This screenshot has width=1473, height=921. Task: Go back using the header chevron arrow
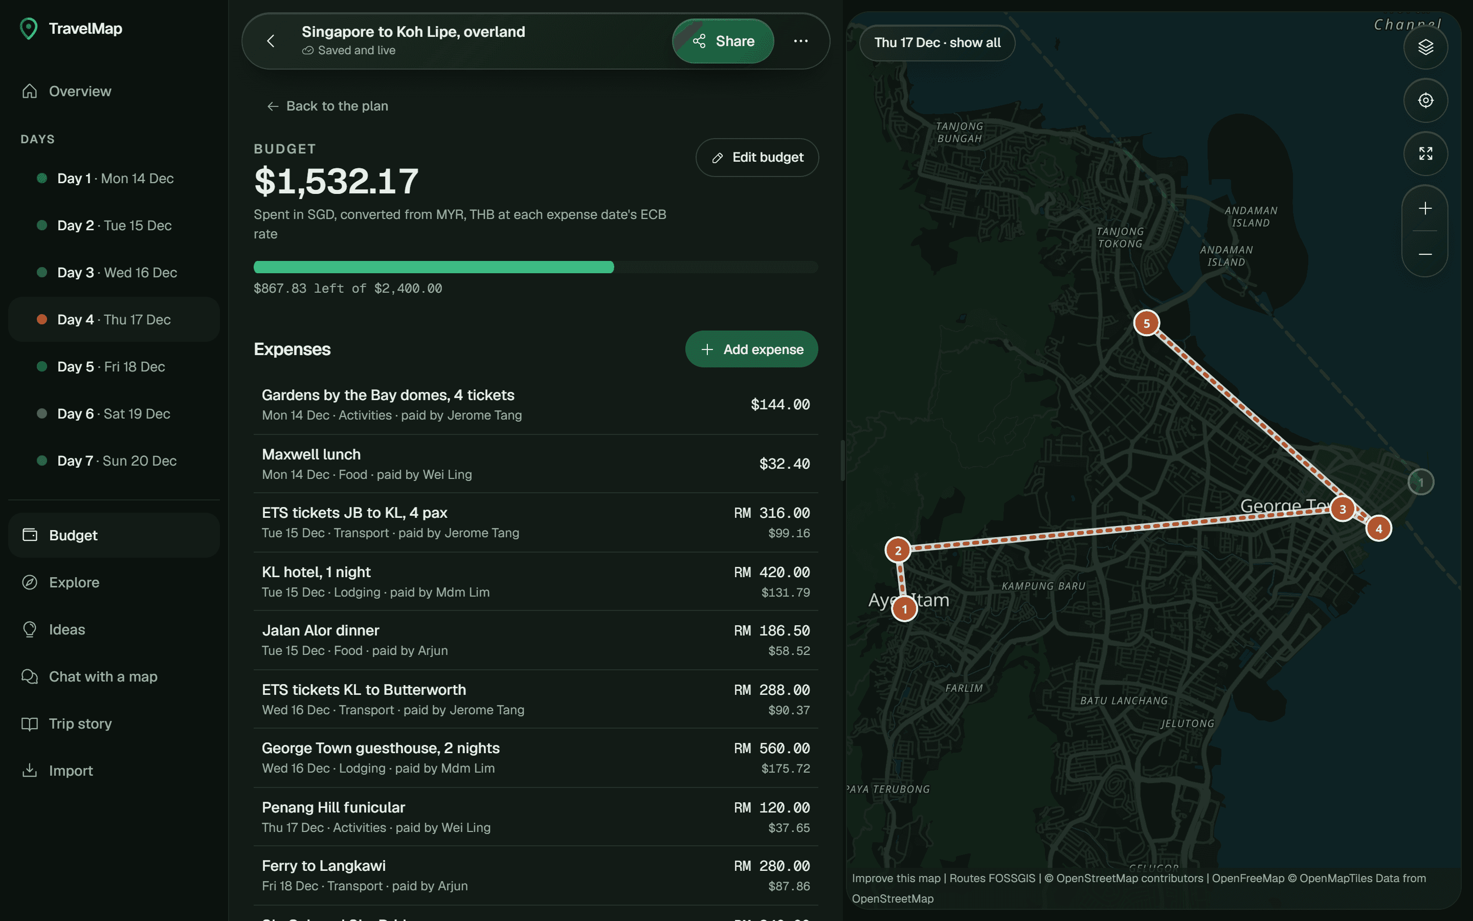tap(271, 41)
